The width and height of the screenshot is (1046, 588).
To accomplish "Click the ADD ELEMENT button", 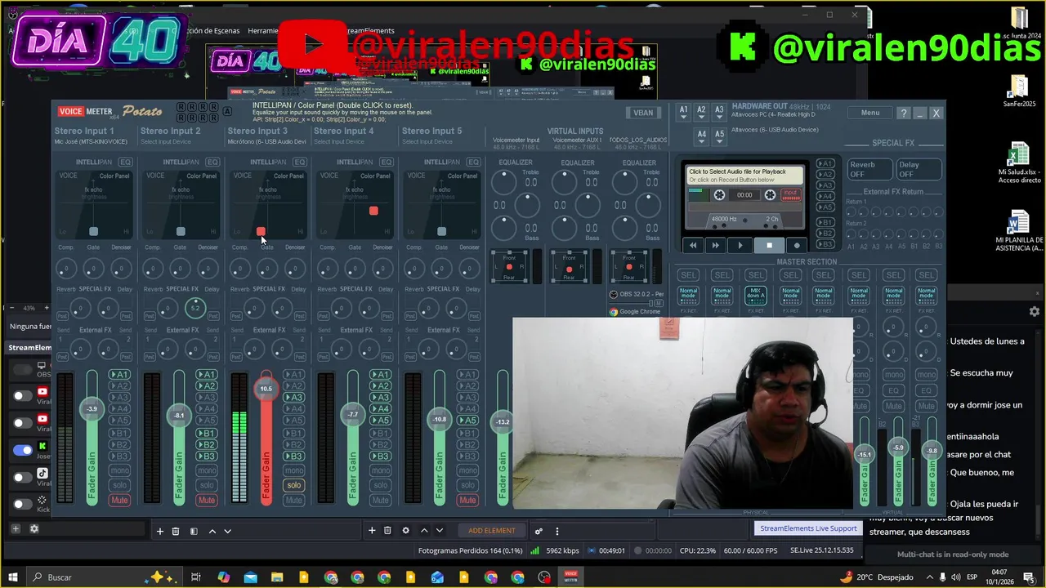I will coord(492,531).
